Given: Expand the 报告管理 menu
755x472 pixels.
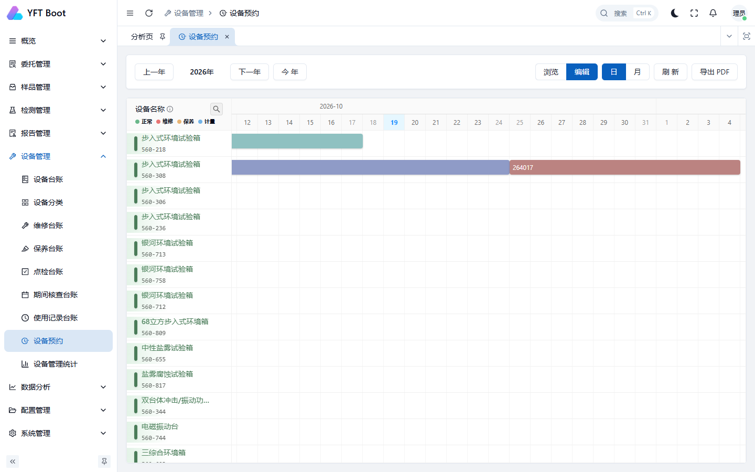Looking at the screenshot, I should pyautogui.click(x=58, y=133).
